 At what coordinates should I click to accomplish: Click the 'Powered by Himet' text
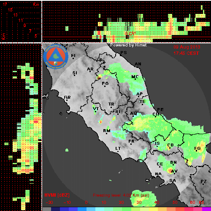point(128,45)
